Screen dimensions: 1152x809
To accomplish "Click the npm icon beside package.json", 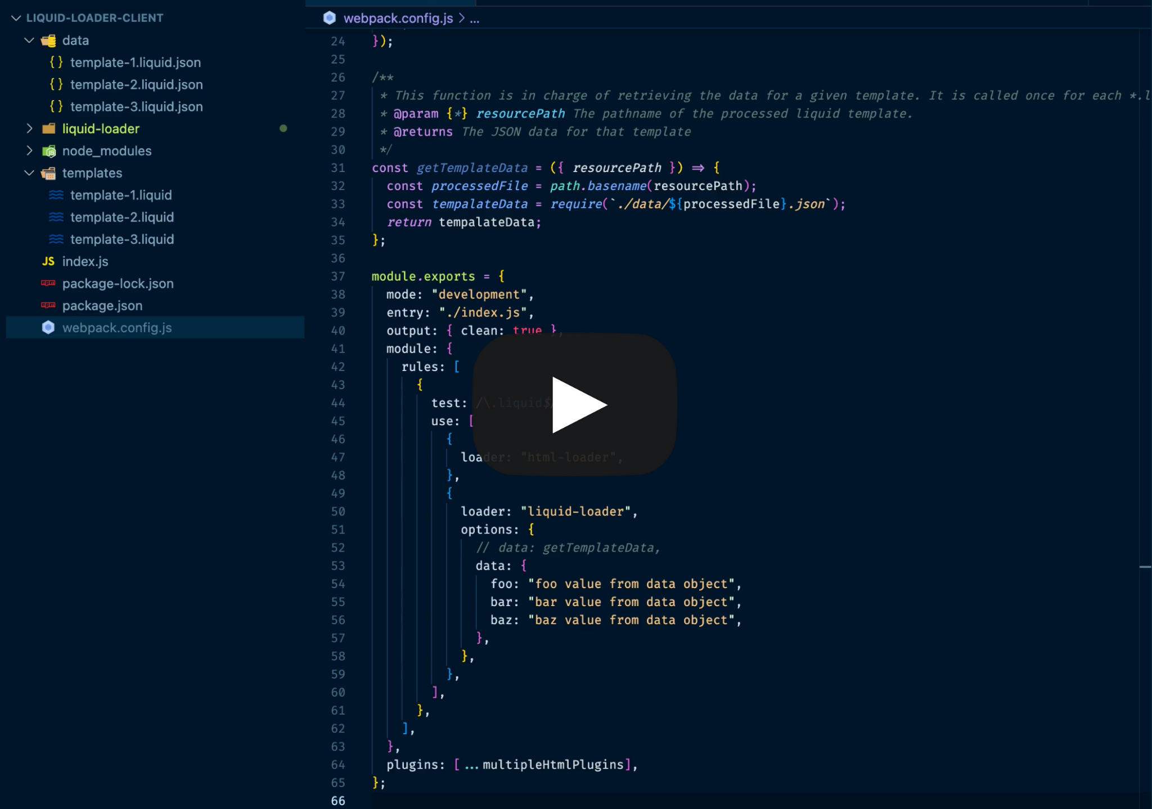I will pyautogui.click(x=48, y=305).
